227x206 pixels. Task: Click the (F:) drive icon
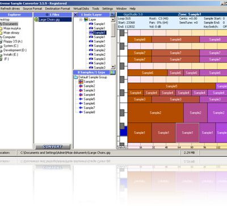pos(1,59)
